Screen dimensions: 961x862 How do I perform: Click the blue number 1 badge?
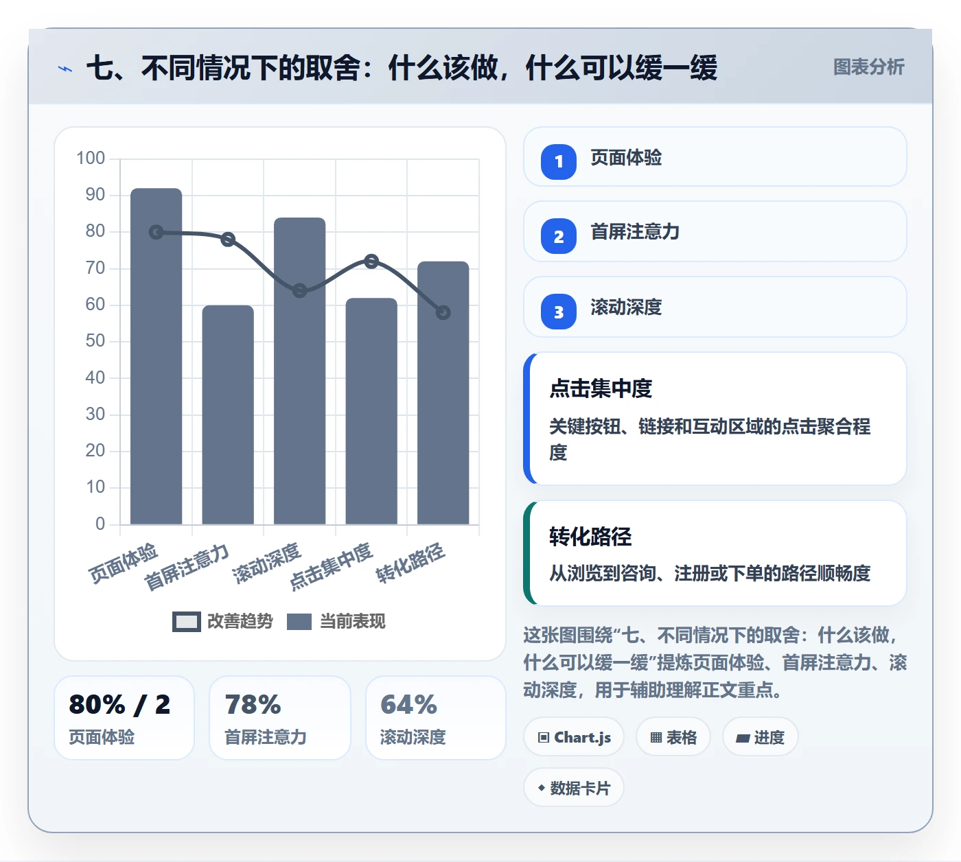click(559, 162)
